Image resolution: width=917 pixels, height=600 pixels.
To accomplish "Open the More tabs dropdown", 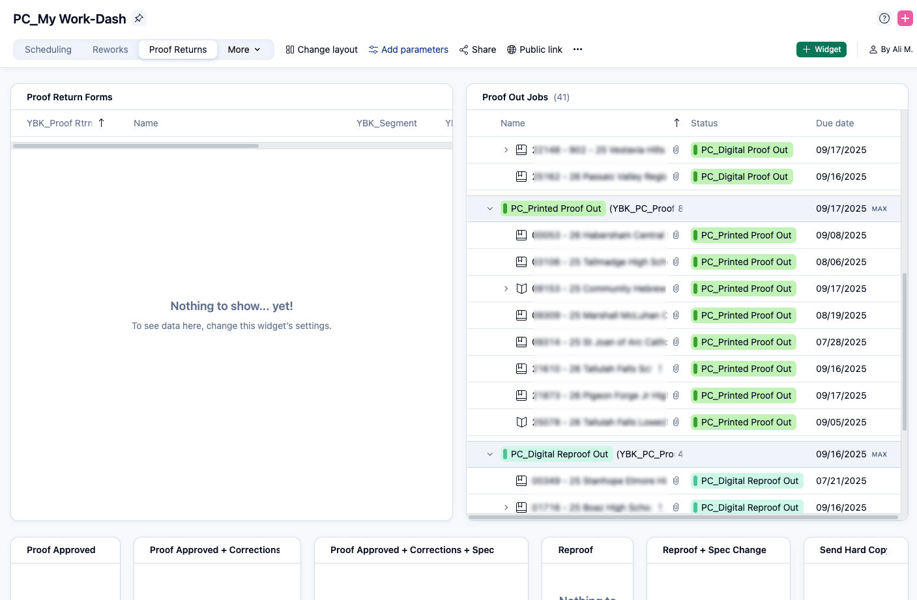I will tap(244, 50).
